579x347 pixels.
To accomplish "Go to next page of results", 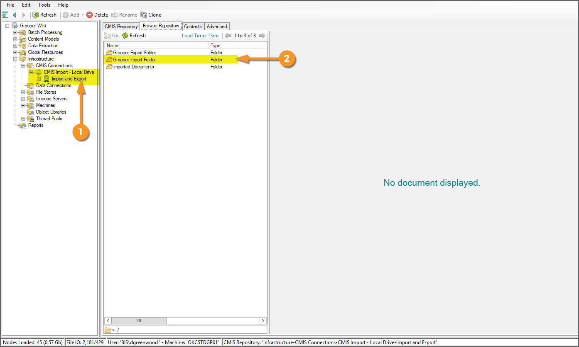I will [262, 36].
